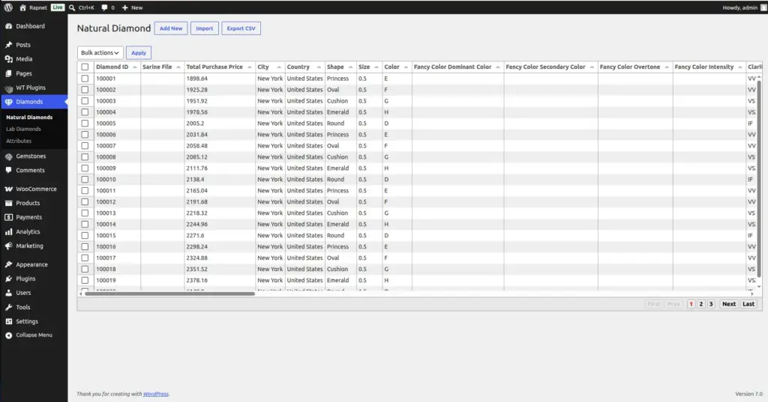Open the search icon in admin bar
The image size is (768, 402).
tap(72, 7)
